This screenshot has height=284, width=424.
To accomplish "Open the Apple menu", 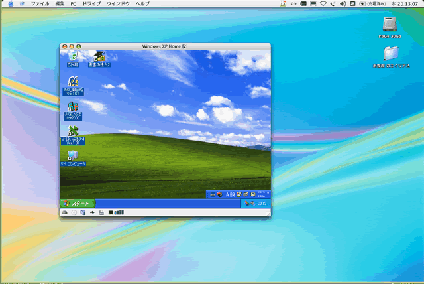I will pyautogui.click(x=11, y=4).
